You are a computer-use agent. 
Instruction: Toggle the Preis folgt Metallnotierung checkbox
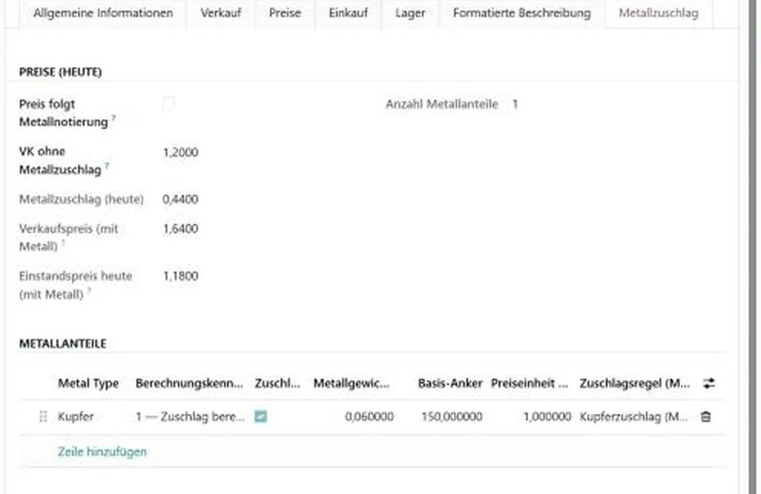[x=169, y=104]
